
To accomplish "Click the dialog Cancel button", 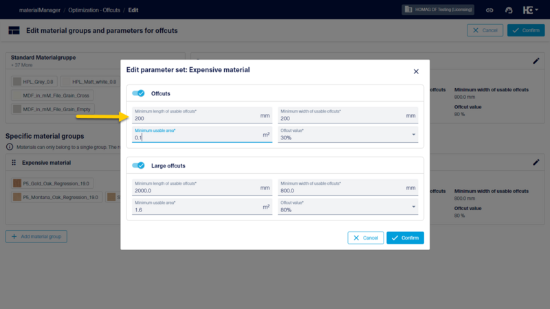I will [x=366, y=238].
